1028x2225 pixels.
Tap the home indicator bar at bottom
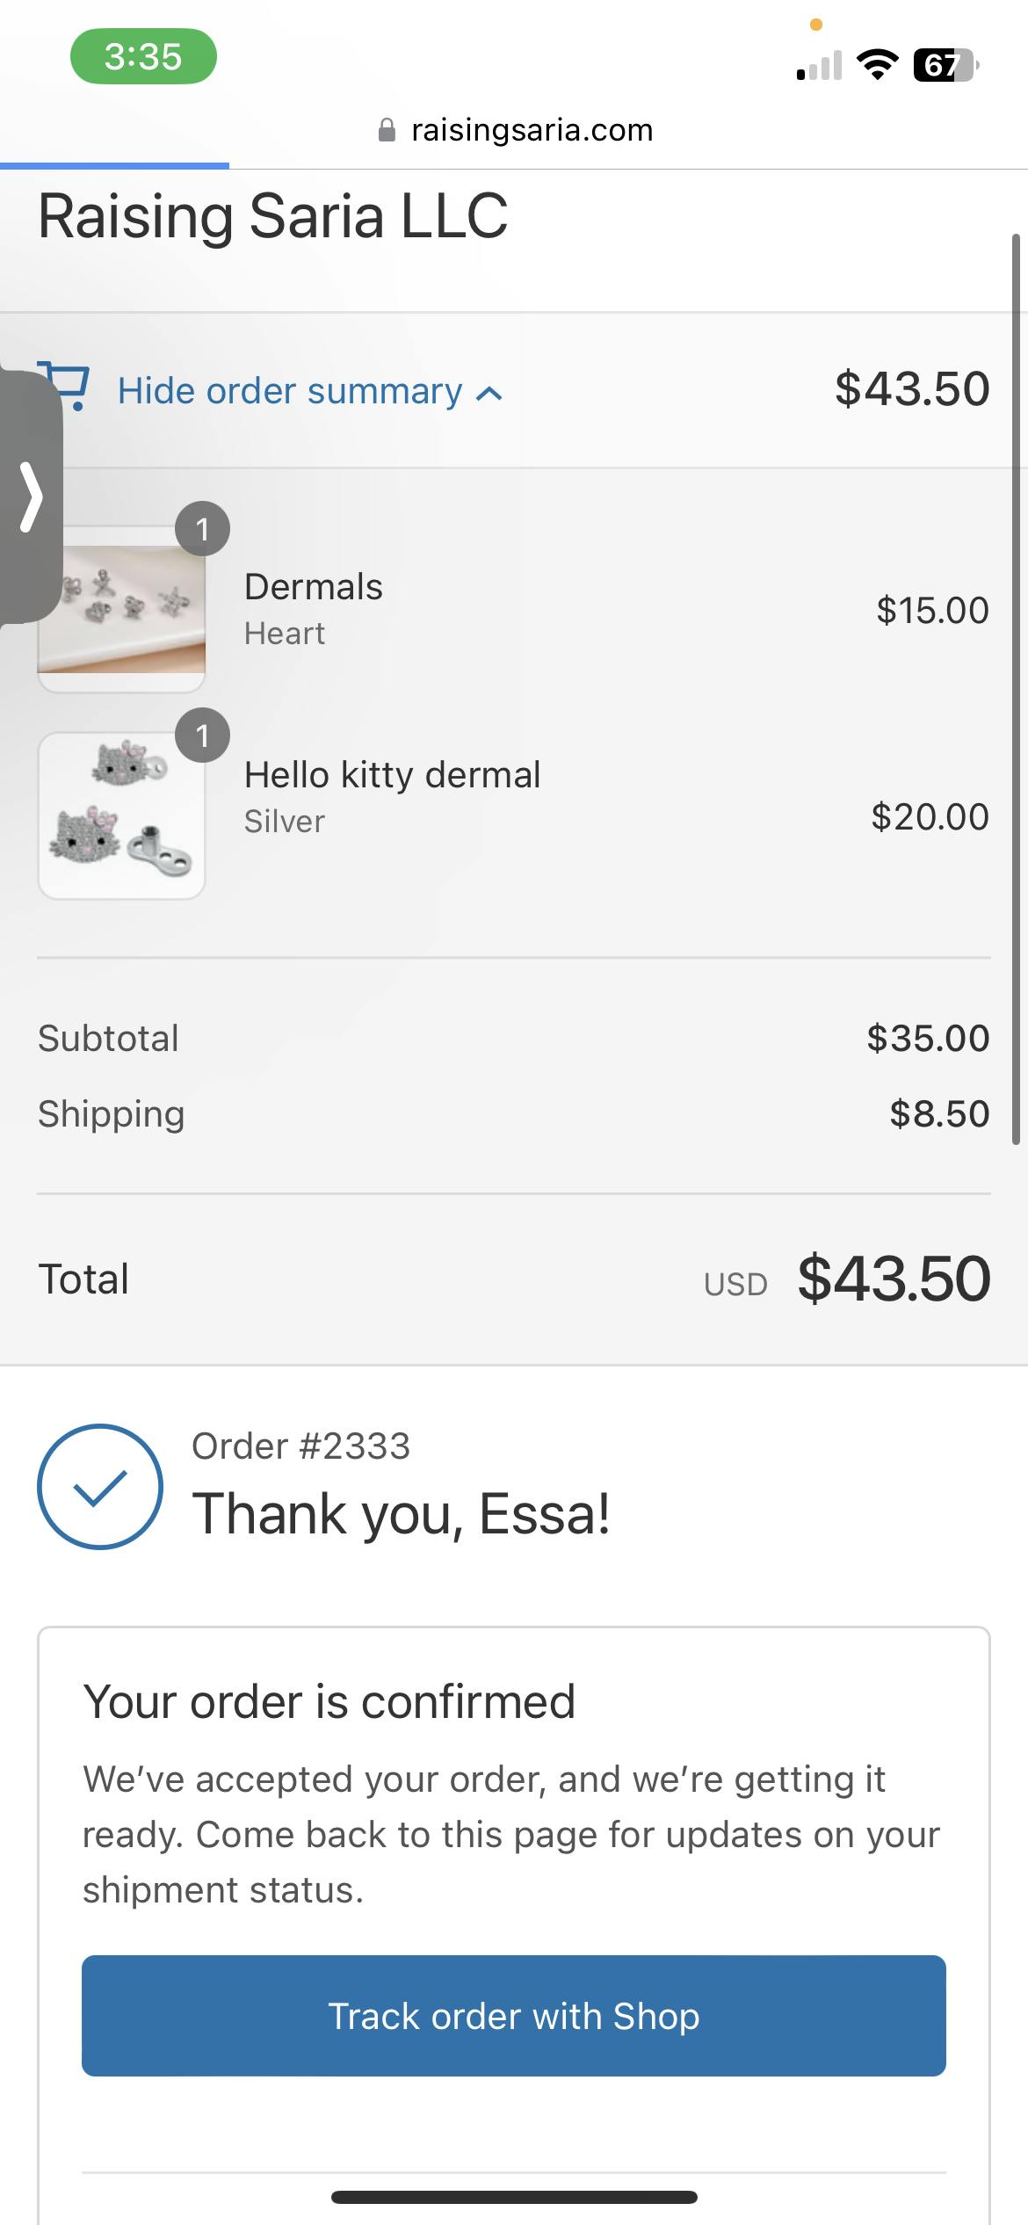[x=514, y=2197]
